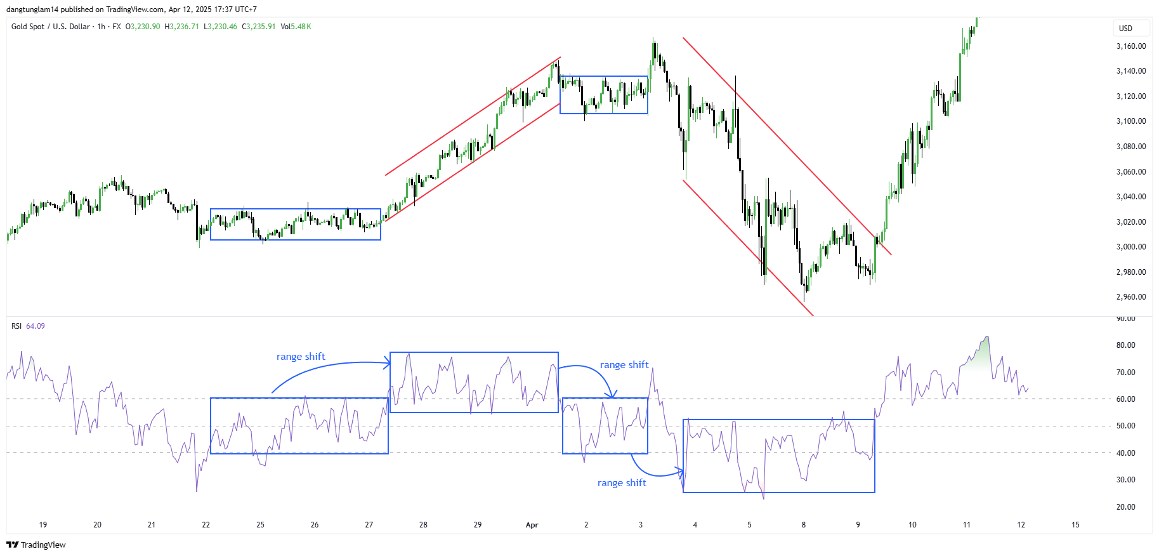Click the 25 label on the date axis
This screenshot has height=556, width=1159.
(x=261, y=525)
